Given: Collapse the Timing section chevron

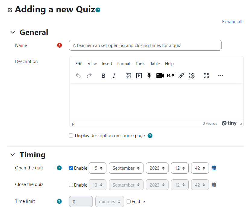Looking at the screenshot, I should [13, 155].
